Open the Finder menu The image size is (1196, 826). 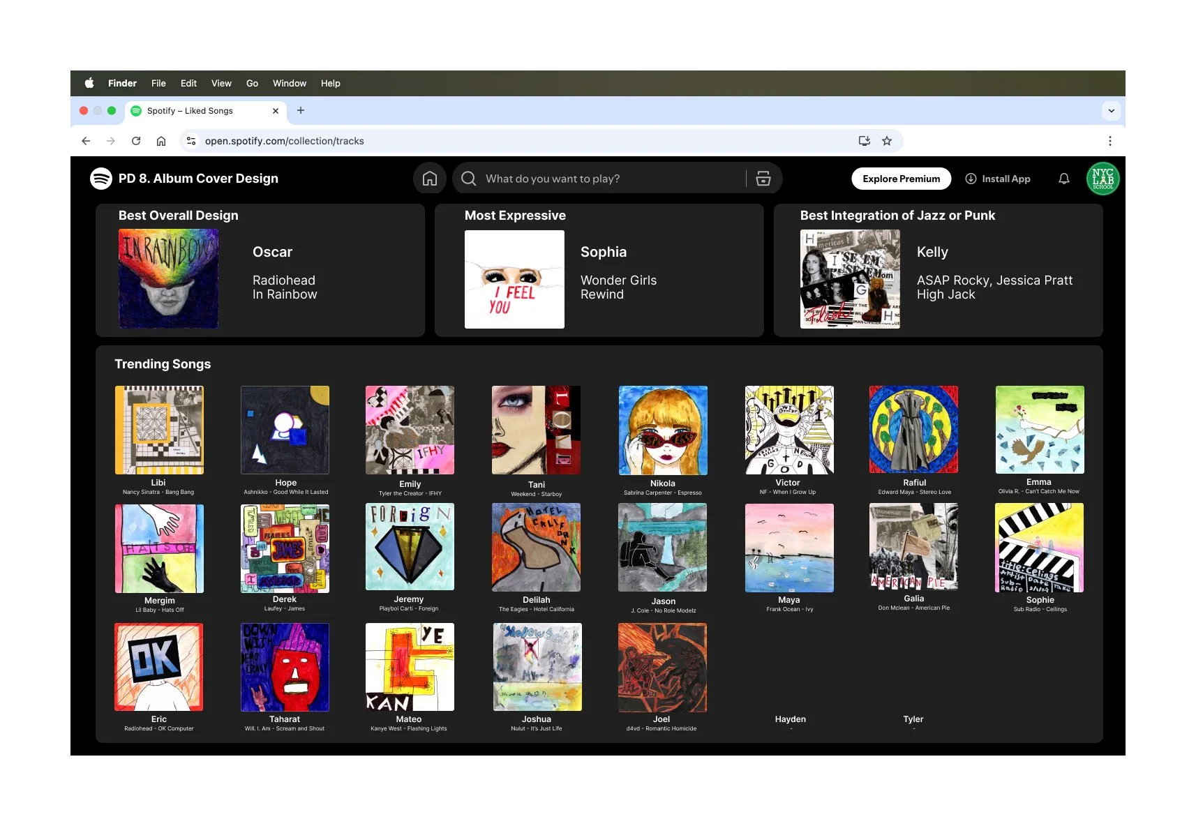[x=122, y=83]
